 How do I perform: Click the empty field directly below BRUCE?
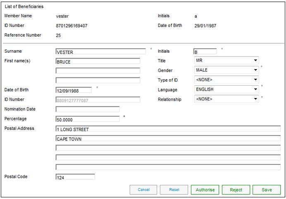pos(98,71)
